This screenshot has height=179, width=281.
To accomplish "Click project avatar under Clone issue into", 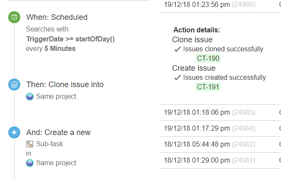I will coord(30,97).
